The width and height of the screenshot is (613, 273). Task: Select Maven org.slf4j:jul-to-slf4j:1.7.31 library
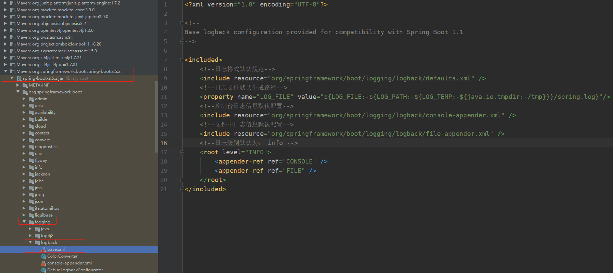(x=49, y=57)
